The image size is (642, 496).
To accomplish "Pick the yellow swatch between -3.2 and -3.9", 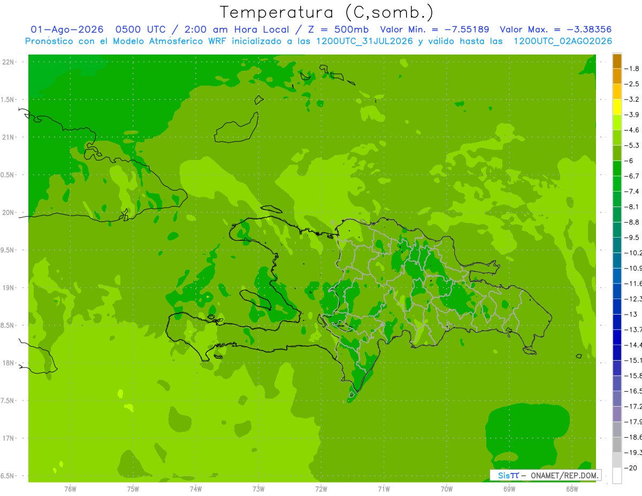I will pyautogui.click(x=617, y=107).
